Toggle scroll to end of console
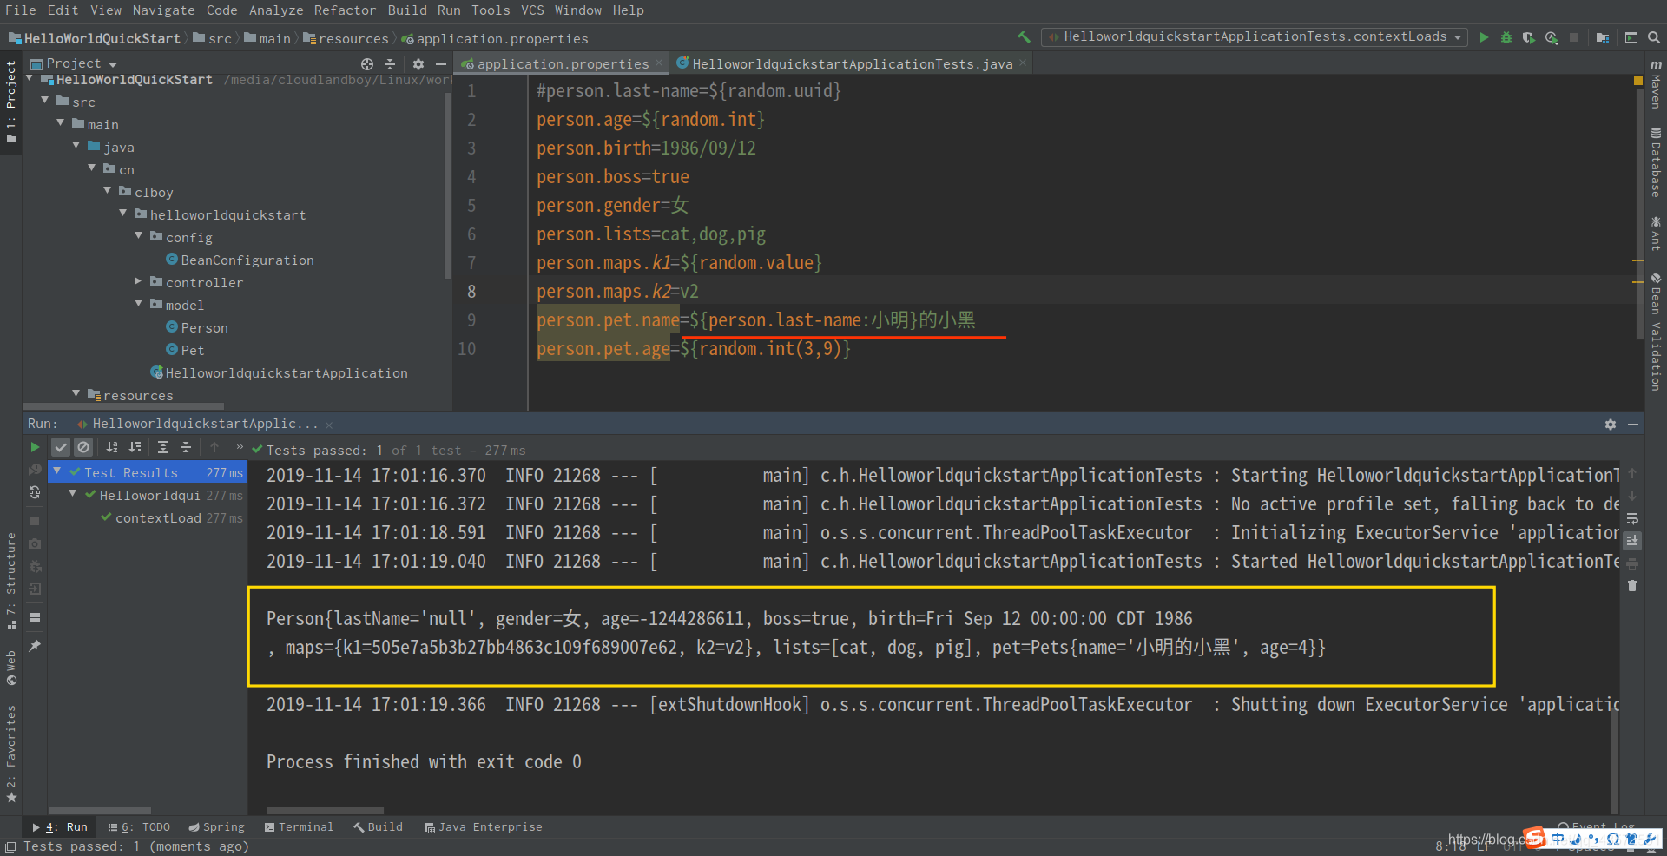The height and width of the screenshot is (856, 1667). pyautogui.click(x=1632, y=540)
